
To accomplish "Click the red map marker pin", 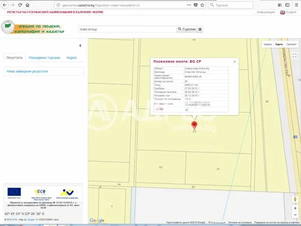I will (x=195, y=125).
